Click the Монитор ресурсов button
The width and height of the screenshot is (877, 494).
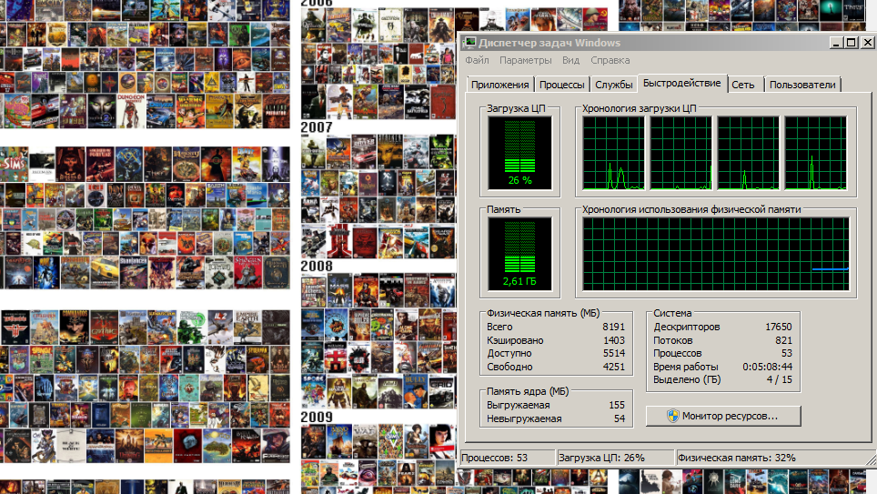(x=723, y=416)
